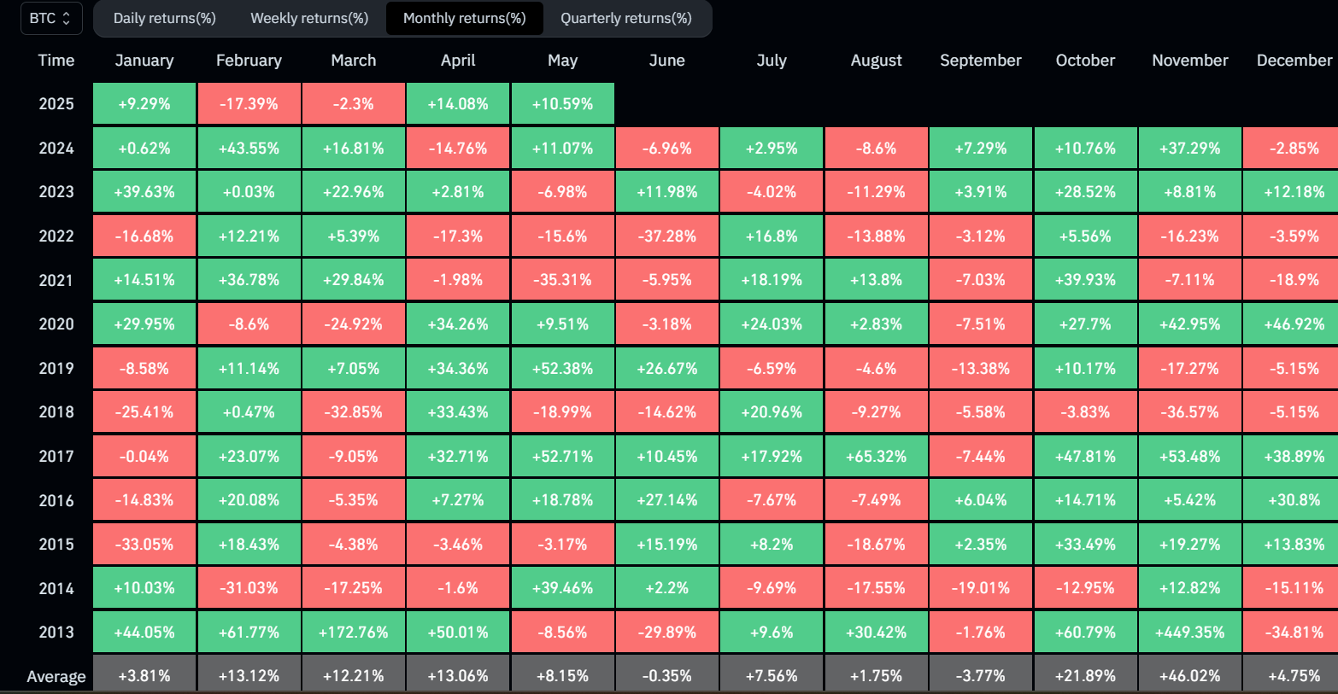Image resolution: width=1338 pixels, height=694 pixels.
Task: Click the January column header
Action: click(x=144, y=61)
